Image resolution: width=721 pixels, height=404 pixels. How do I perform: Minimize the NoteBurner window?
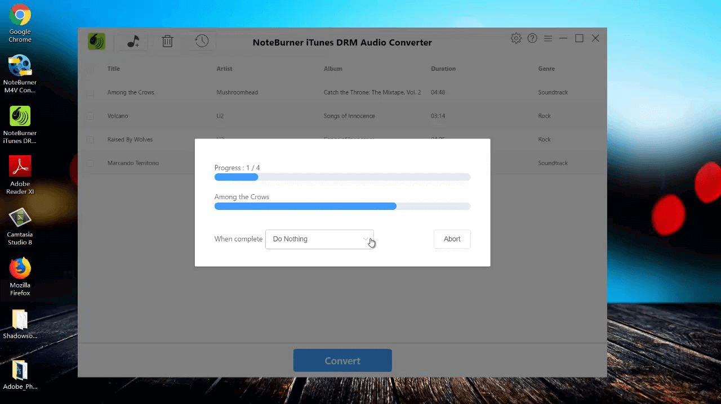pos(563,38)
